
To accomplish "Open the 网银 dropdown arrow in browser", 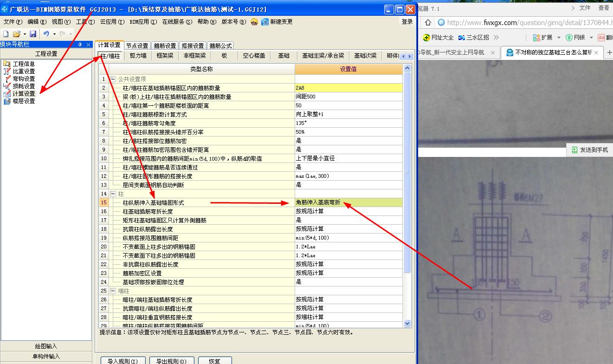I will [591, 38].
